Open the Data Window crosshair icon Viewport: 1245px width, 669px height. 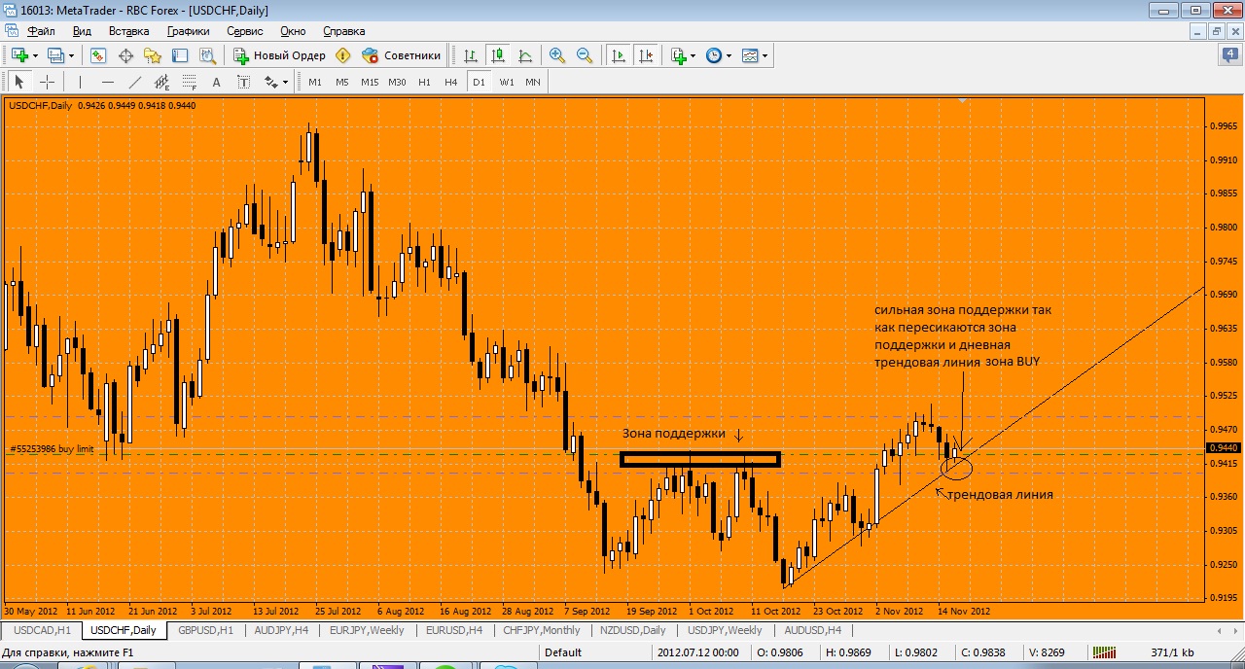[x=125, y=55]
